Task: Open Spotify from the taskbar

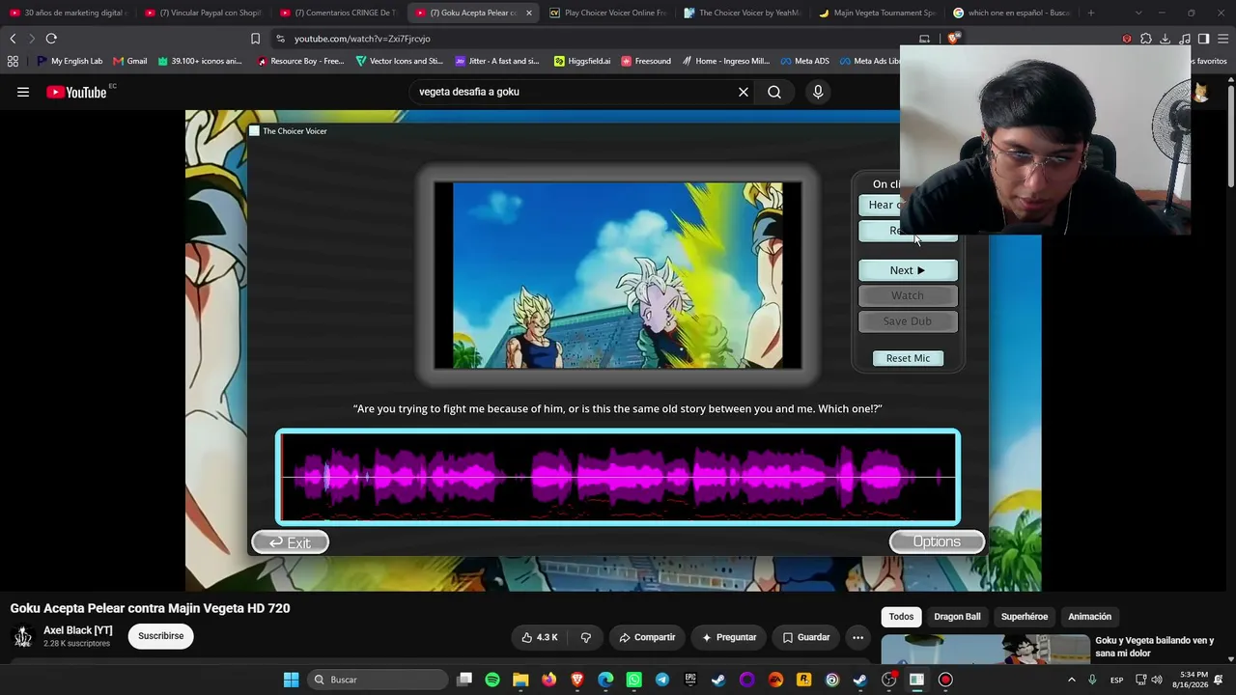Action: click(x=492, y=680)
